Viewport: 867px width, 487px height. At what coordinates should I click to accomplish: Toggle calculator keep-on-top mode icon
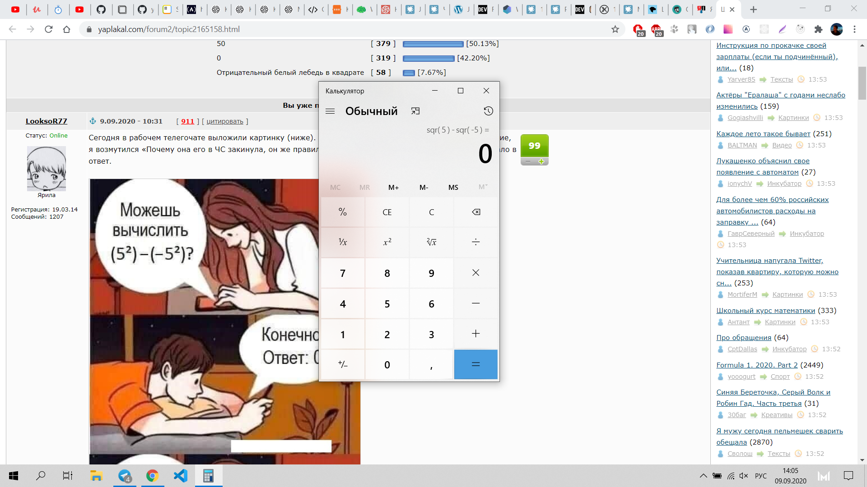pos(415,111)
